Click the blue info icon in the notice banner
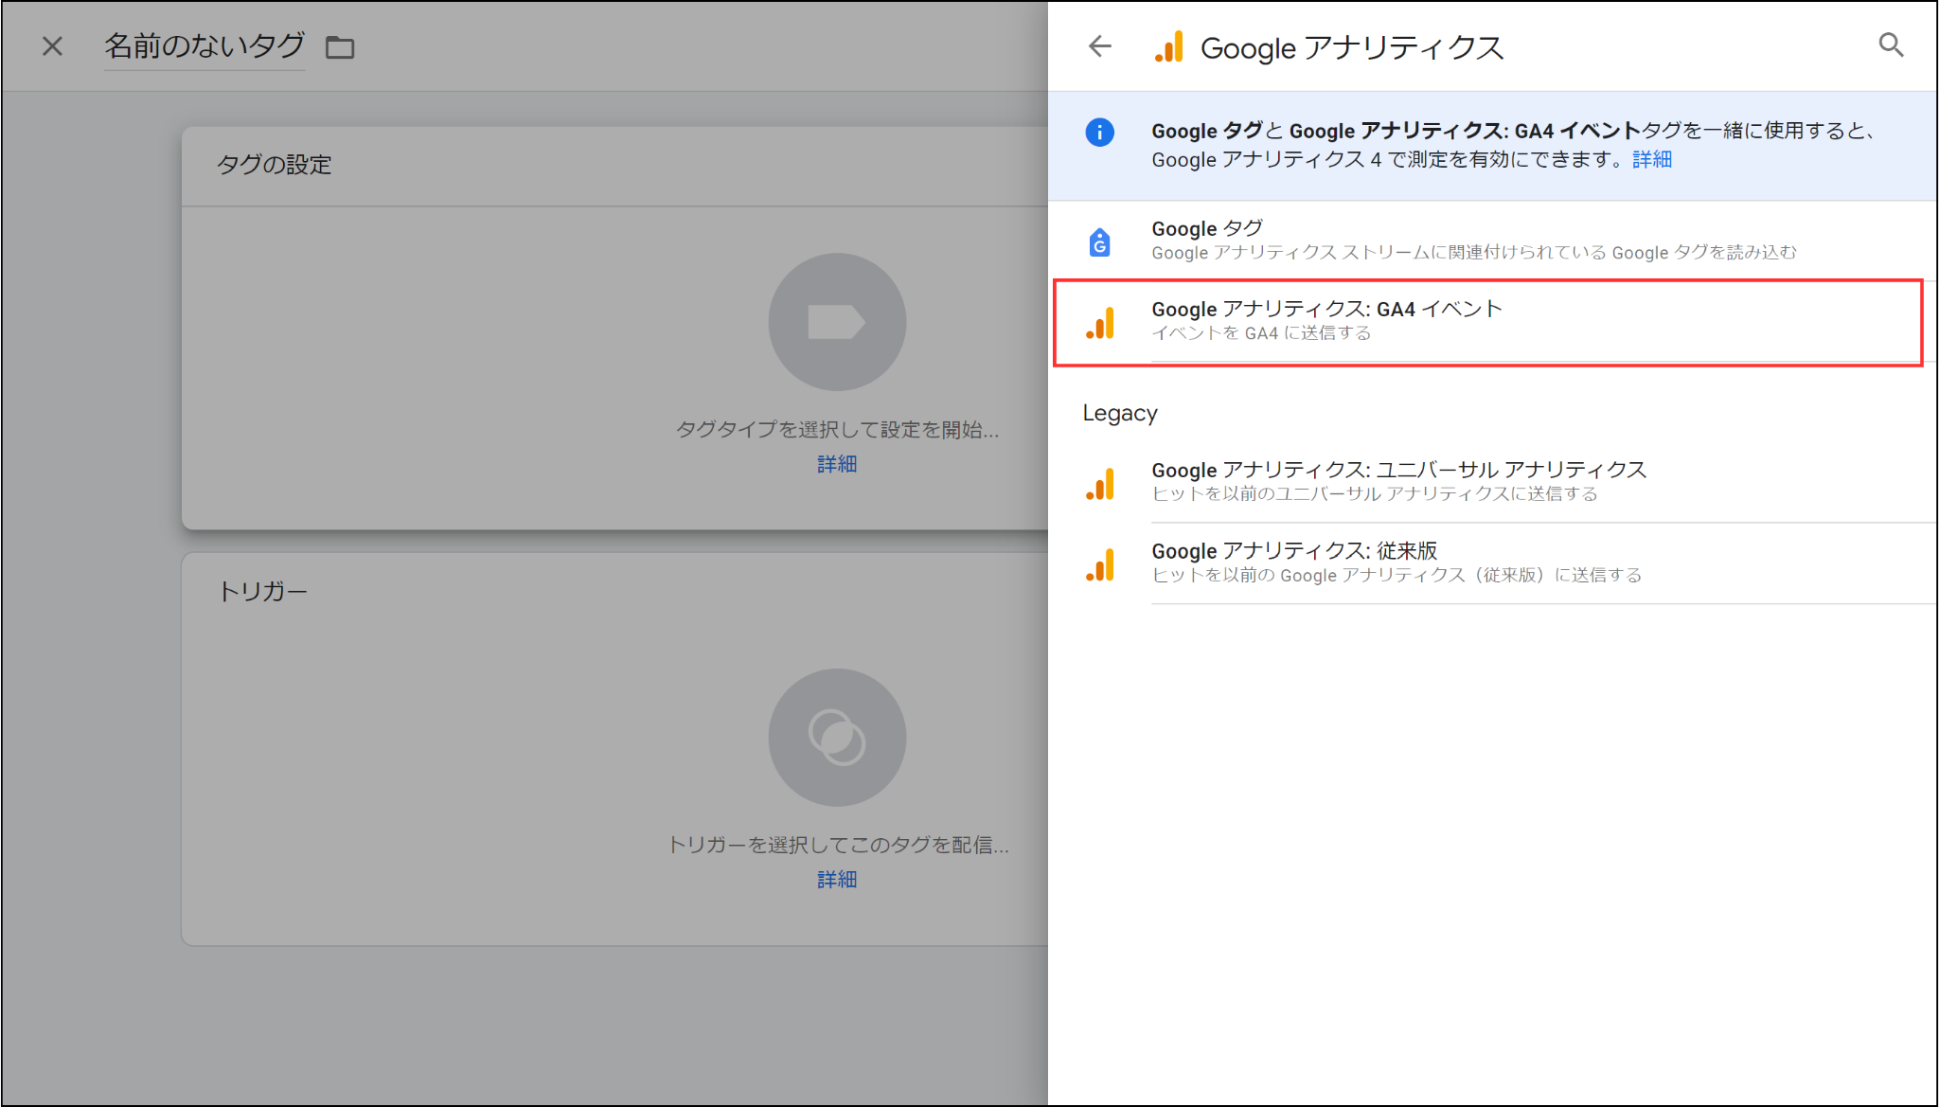The width and height of the screenshot is (1939, 1107). (1099, 132)
